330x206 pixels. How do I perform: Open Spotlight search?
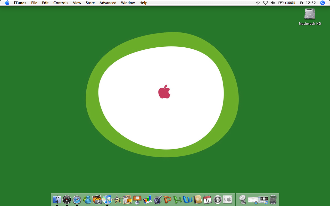[x=322, y=3]
